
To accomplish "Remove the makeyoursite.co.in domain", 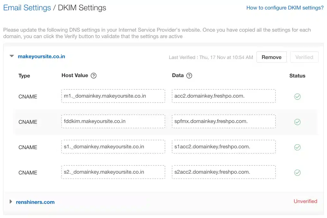I will [271, 57].
